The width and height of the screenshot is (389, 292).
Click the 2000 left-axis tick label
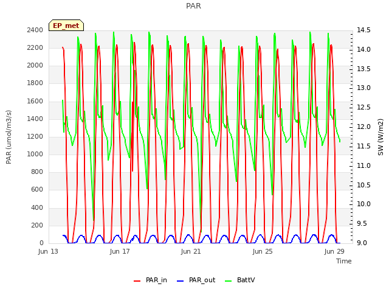[x=35, y=66]
